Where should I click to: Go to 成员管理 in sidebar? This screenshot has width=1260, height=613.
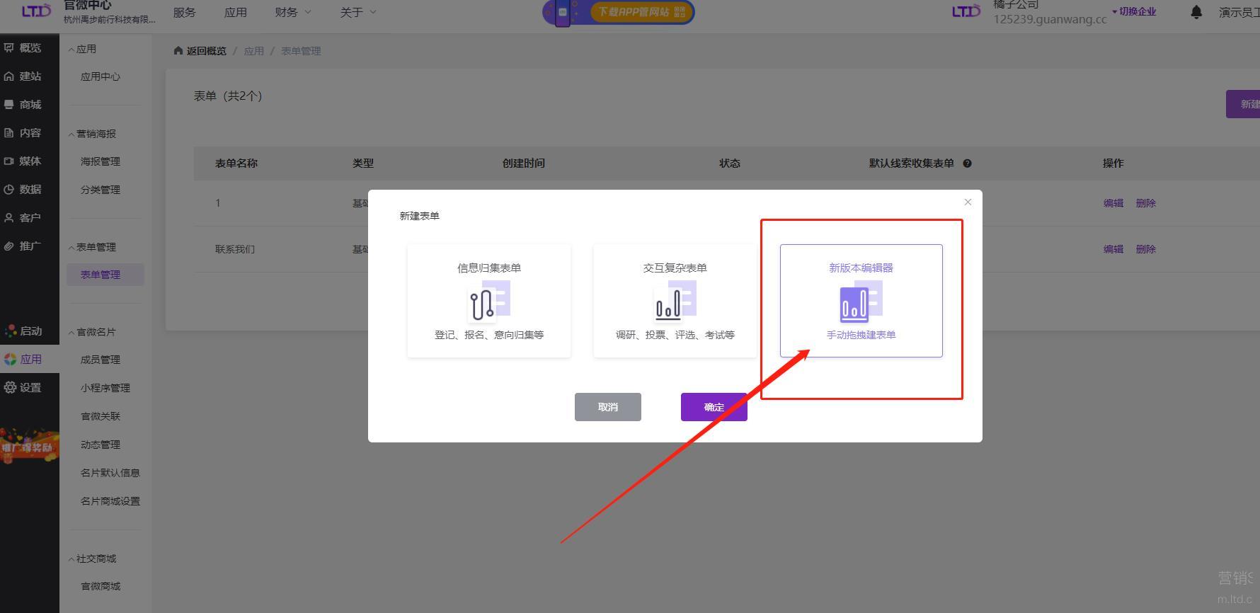pyautogui.click(x=101, y=360)
